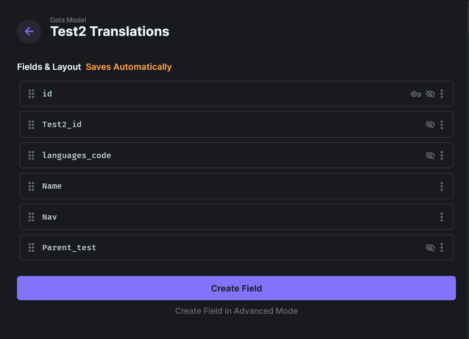
Task: Click Create Field in Advanced Mode
Action: point(236,311)
